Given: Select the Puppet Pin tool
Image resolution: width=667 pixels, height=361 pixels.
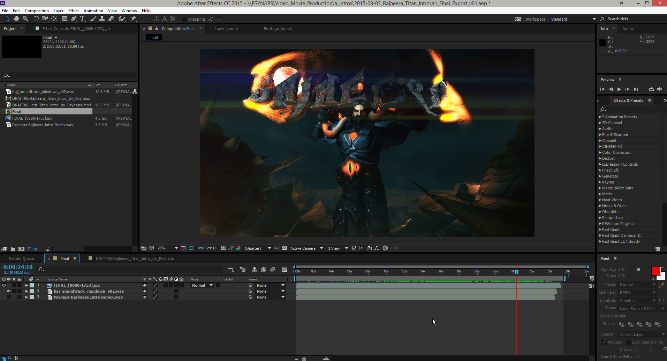Looking at the screenshot, I should (x=133, y=19).
